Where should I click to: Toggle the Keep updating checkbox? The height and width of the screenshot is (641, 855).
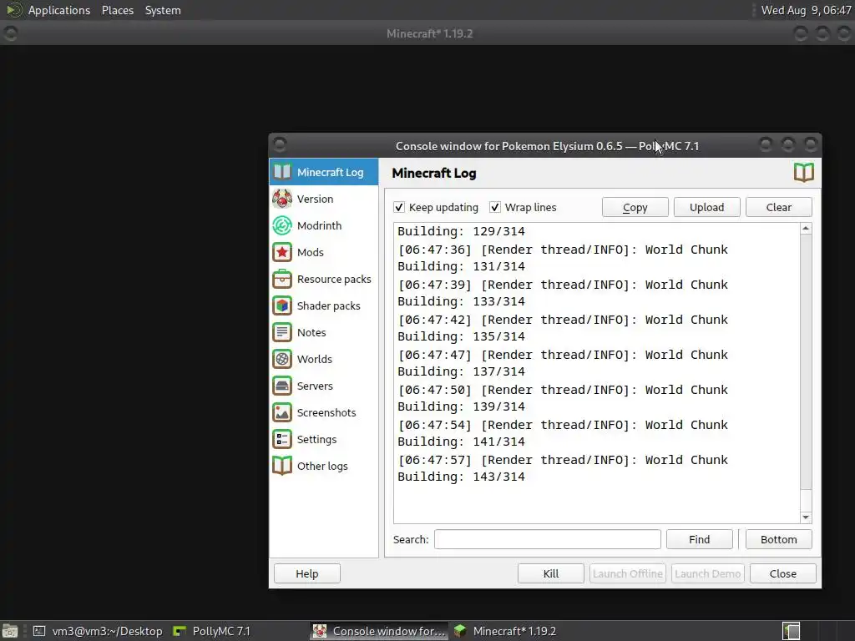tap(399, 207)
